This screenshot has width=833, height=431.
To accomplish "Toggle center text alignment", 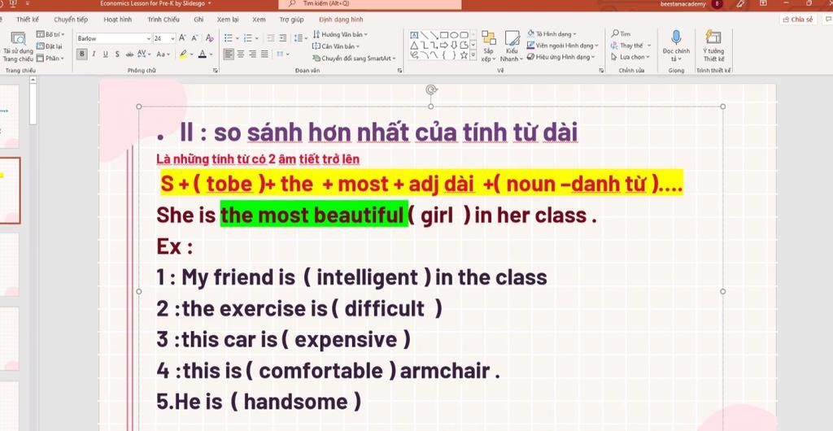I will [x=241, y=54].
